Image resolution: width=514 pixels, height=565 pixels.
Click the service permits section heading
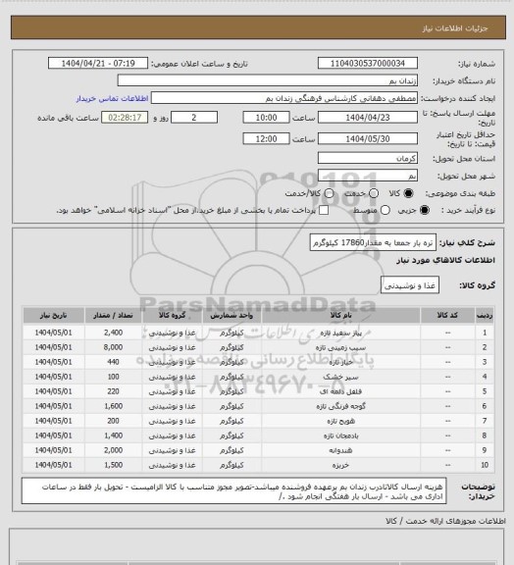point(445,521)
